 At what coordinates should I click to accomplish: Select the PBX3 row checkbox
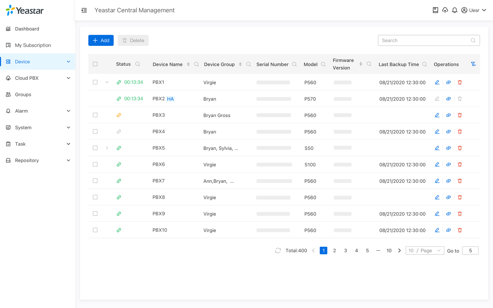click(x=95, y=115)
